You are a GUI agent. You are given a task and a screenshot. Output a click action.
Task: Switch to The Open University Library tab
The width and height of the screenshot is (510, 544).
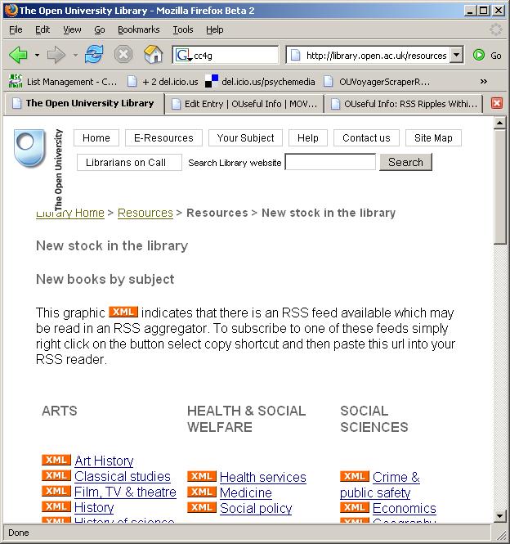[83, 103]
